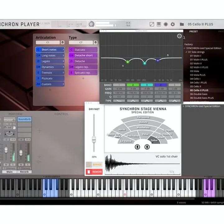The height and width of the screenshot is (224, 224).
Task: Add new Articulation slot with plus
Action: tap(50, 90)
